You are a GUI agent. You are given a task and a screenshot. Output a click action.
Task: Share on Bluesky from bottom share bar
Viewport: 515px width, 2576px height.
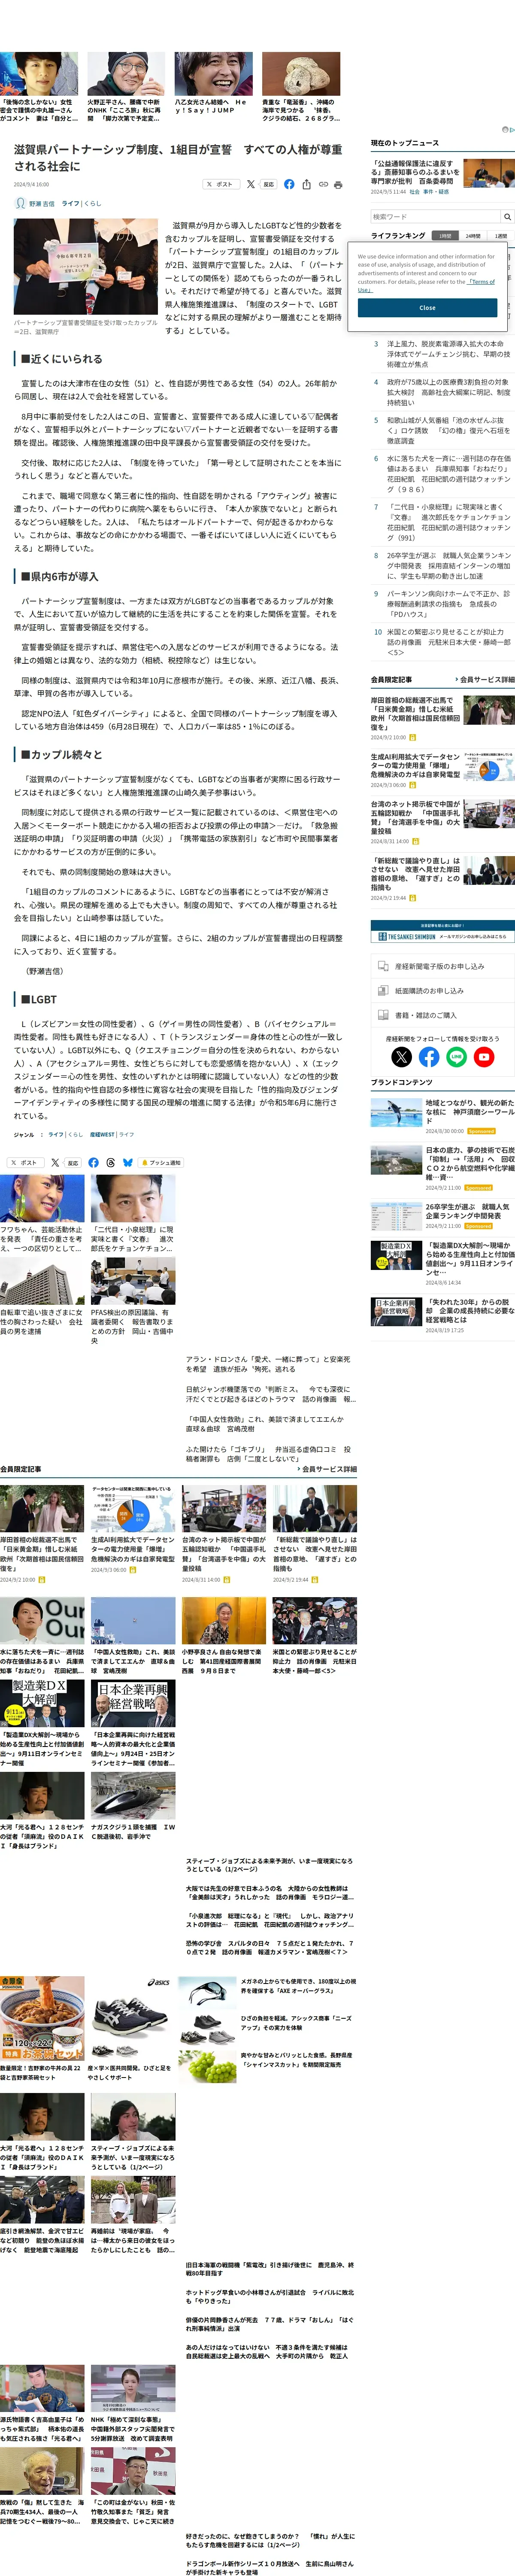coord(127,1162)
